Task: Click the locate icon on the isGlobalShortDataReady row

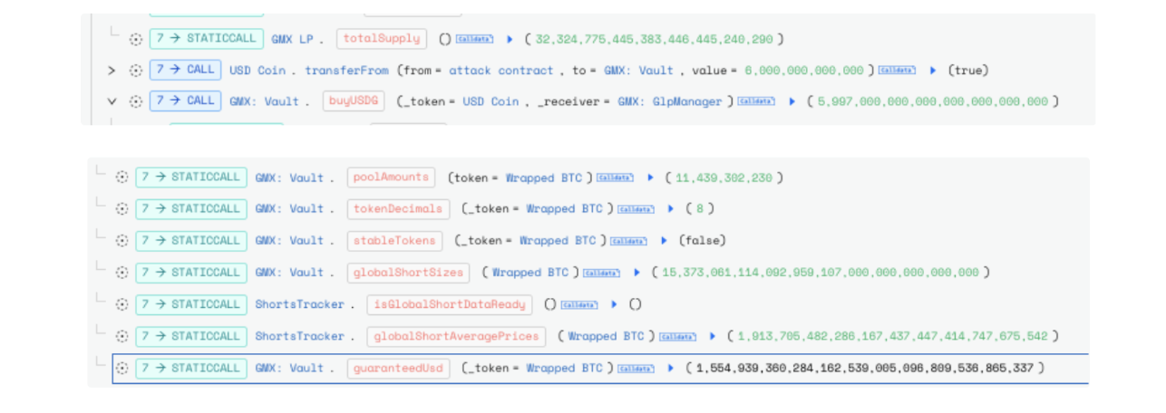Action: point(121,304)
